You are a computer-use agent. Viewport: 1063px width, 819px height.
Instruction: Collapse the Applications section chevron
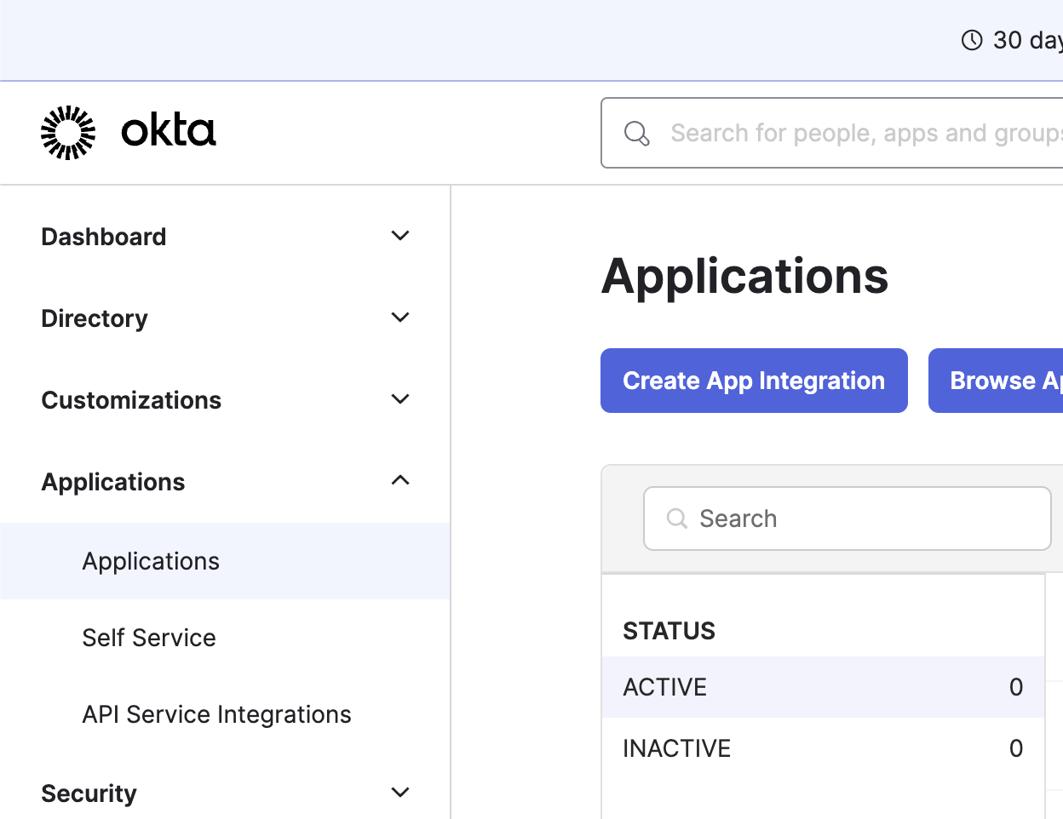pyautogui.click(x=400, y=481)
